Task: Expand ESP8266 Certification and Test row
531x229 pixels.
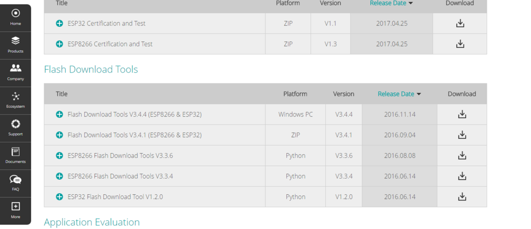Action: point(59,44)
